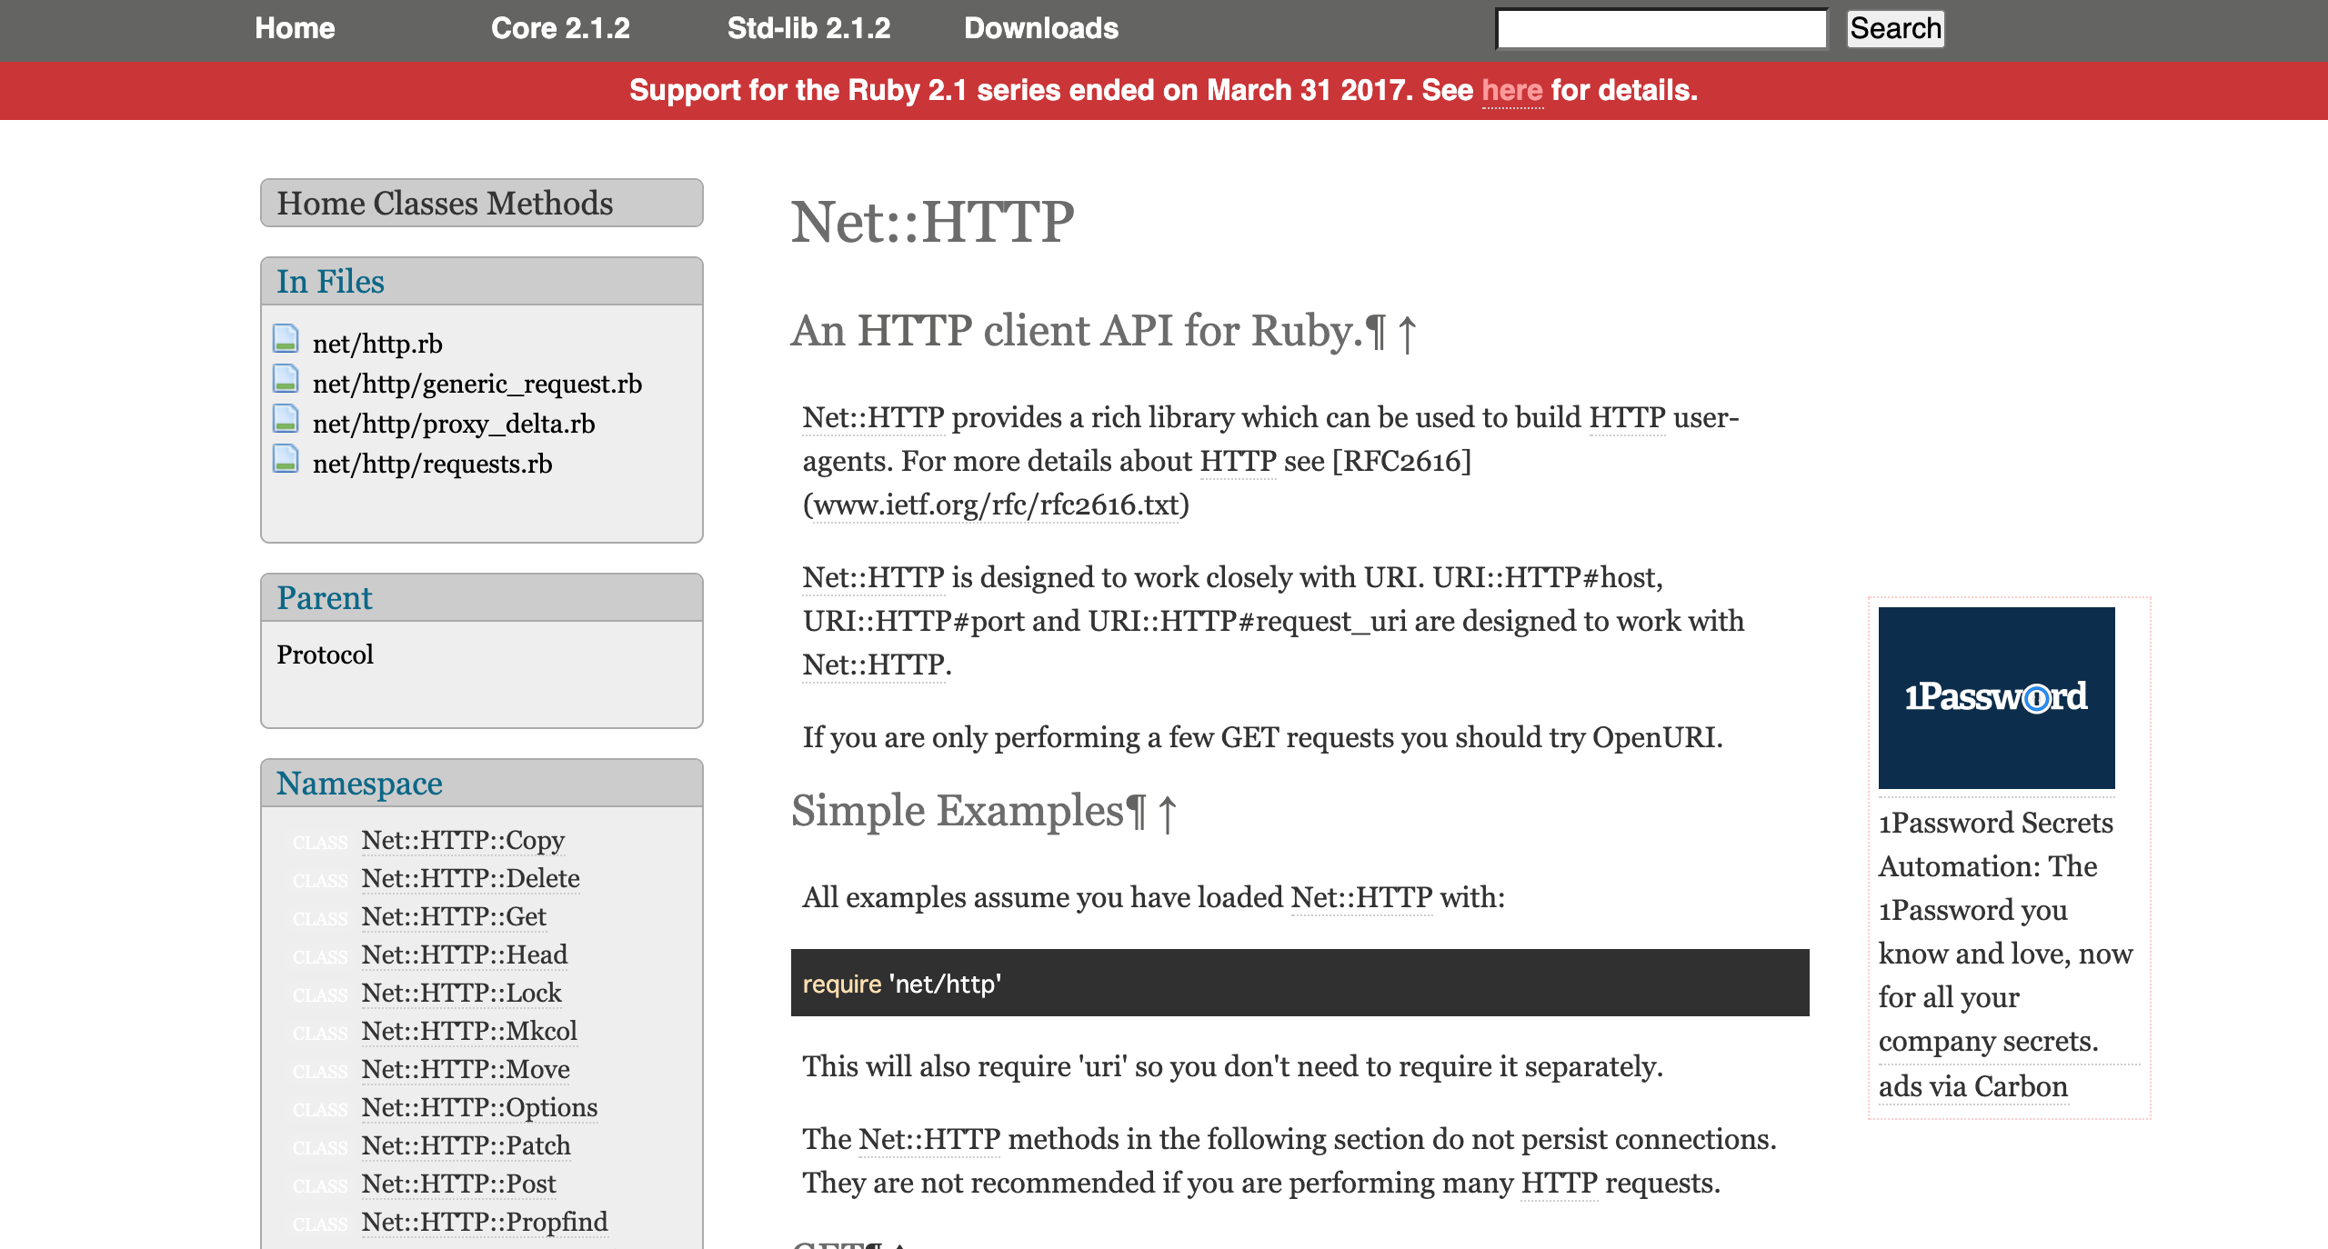Image resolution: width=2328 pixels, height=1249 pixels.
Task: Open Core 2.1.2 in top navigation
Action: [560, 28]
